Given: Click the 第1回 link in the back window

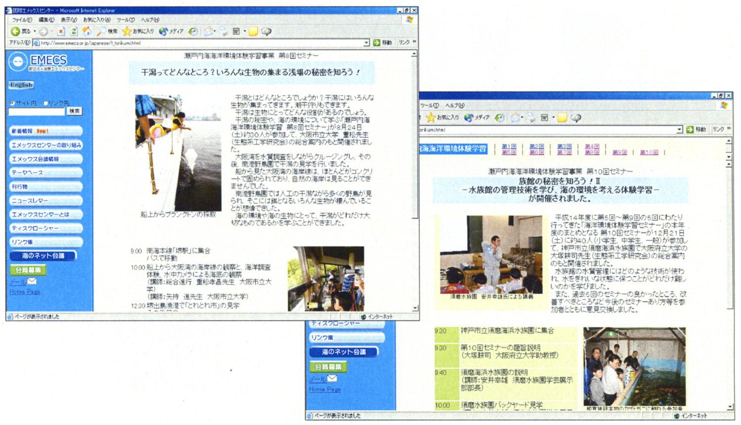Looking at the screenshot, I should [509, 146].
